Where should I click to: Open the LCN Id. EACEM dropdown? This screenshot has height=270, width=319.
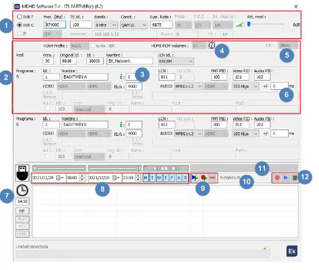click(176, 61)
